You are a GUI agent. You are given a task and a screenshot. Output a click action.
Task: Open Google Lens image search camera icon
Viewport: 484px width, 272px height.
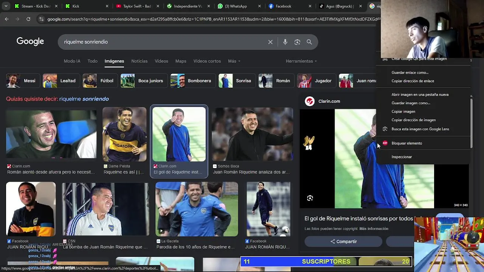297,42
